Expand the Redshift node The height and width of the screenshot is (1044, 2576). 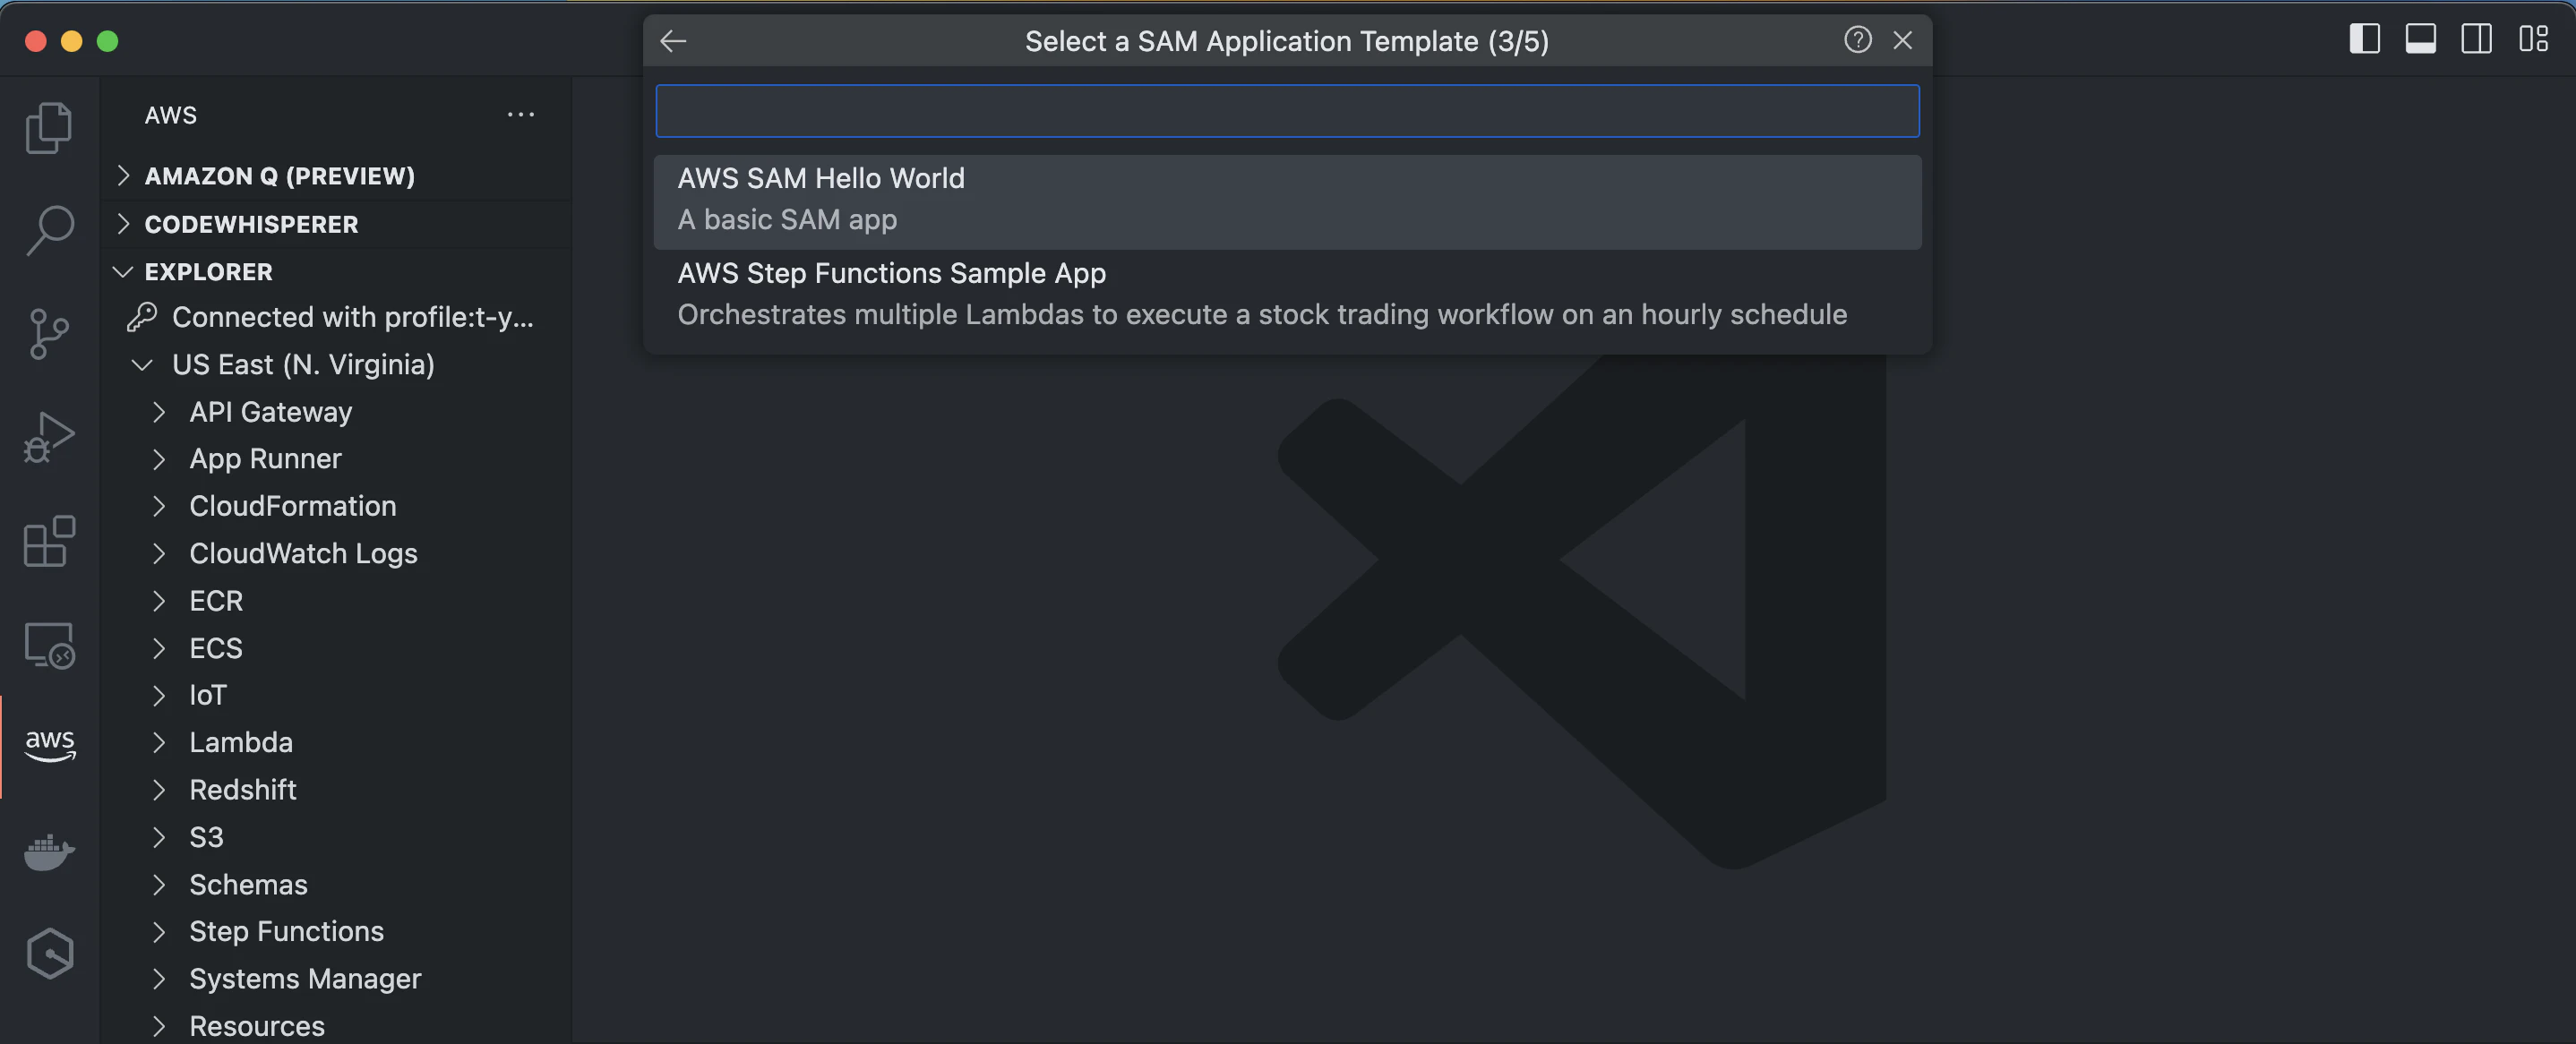159,790
